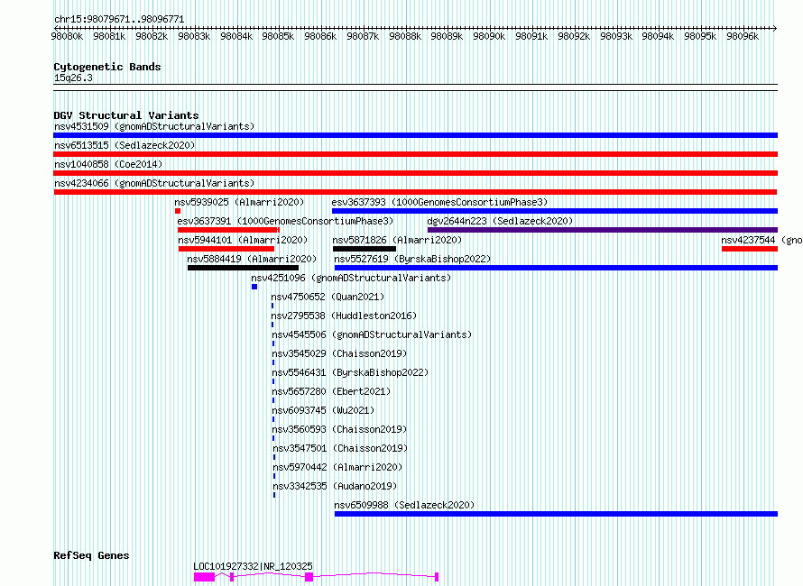Open nsv5939025 (Almarri2020) label

[239, 202]
